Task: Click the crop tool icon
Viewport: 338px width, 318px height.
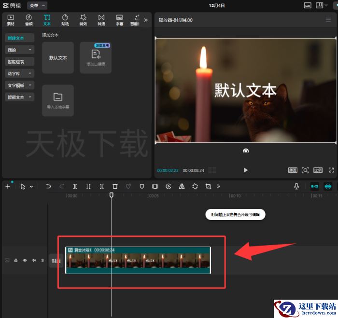Action: coord(208,186)
